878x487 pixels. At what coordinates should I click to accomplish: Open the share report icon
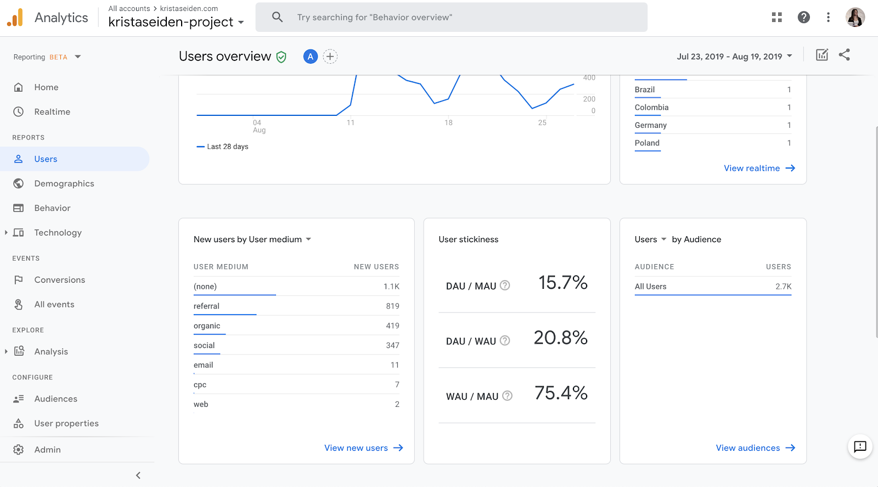845,55
